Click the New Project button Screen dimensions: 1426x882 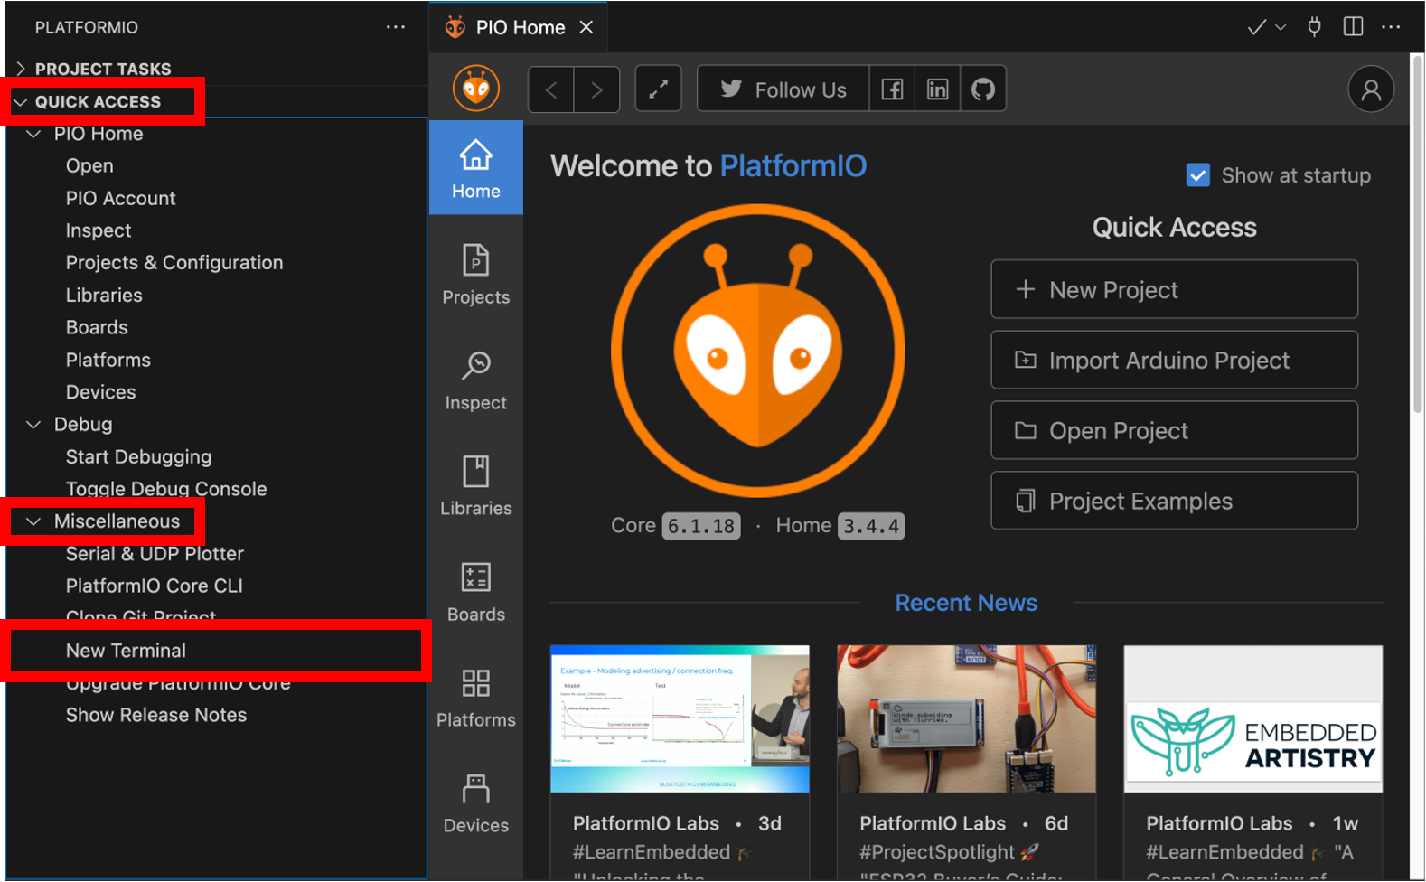coord(1174,290)
